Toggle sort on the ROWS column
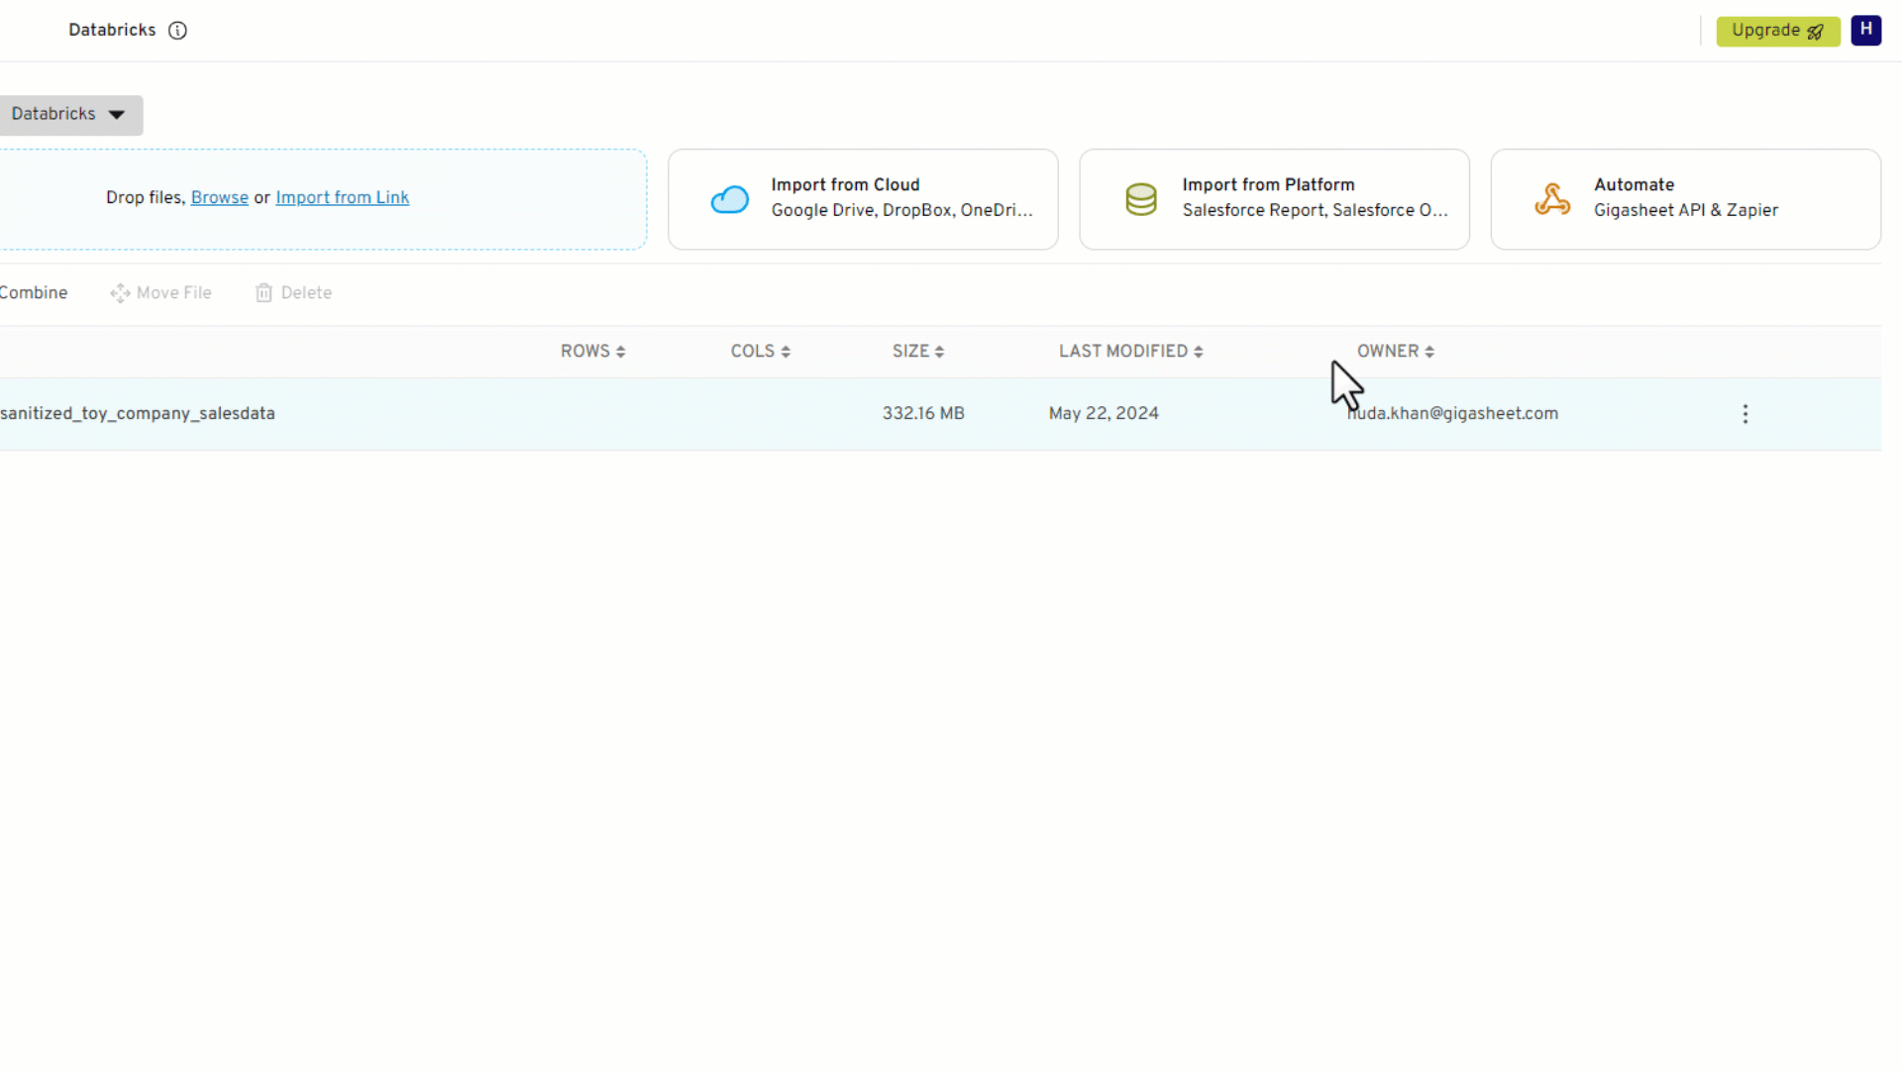Screen dimensions: 1902x1070 591,351
